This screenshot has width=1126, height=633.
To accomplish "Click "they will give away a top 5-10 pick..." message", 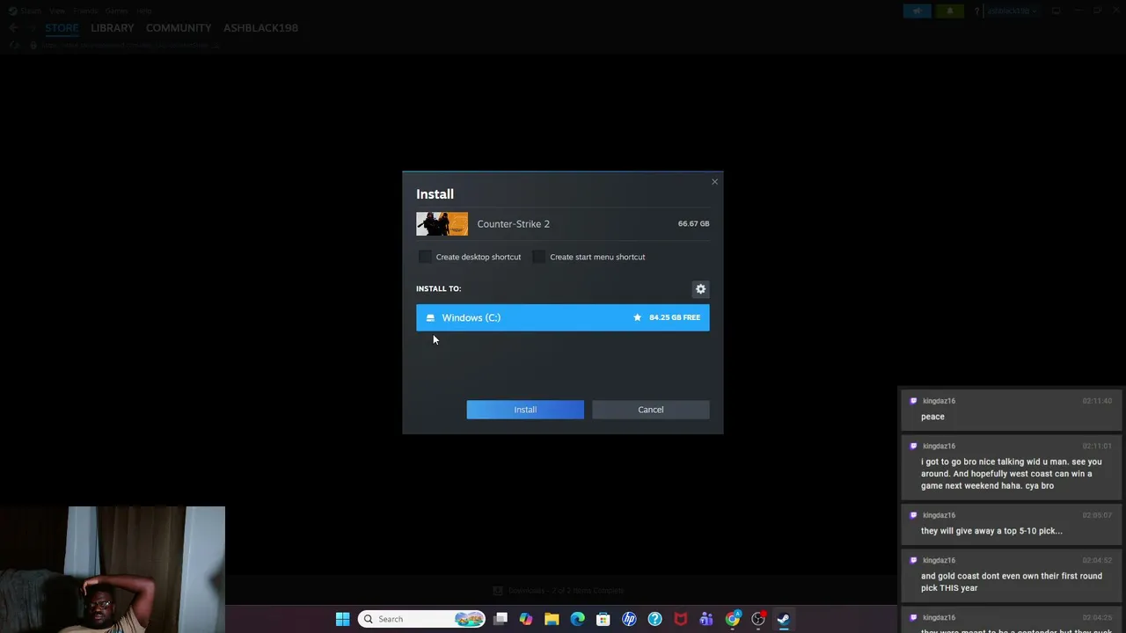I will [991, 531].
